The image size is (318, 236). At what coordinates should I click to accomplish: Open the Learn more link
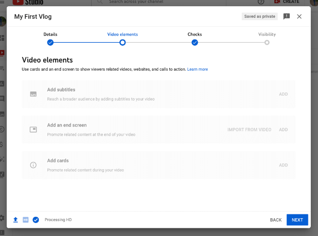pyautogui.click(x=198, y=69)
